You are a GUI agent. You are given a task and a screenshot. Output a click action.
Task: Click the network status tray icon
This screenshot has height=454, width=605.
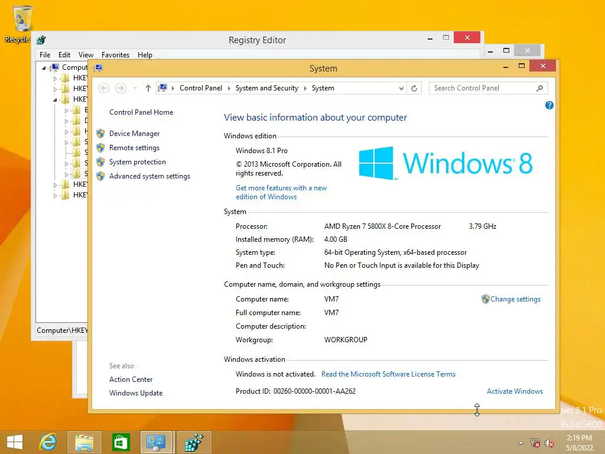(x=535, y=443)
